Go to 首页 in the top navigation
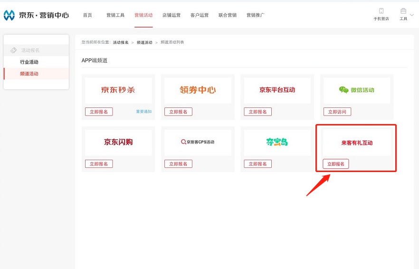The width and height of the screenshot is (419, 269). click(87, 15)
